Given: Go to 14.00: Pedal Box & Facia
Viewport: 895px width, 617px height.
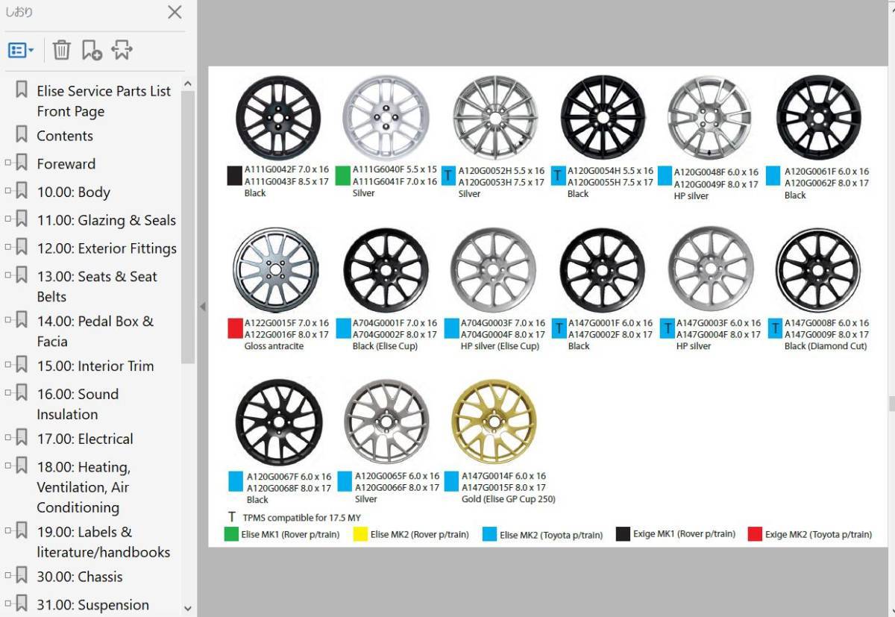Looking at the screenshot, I should 95,331.
